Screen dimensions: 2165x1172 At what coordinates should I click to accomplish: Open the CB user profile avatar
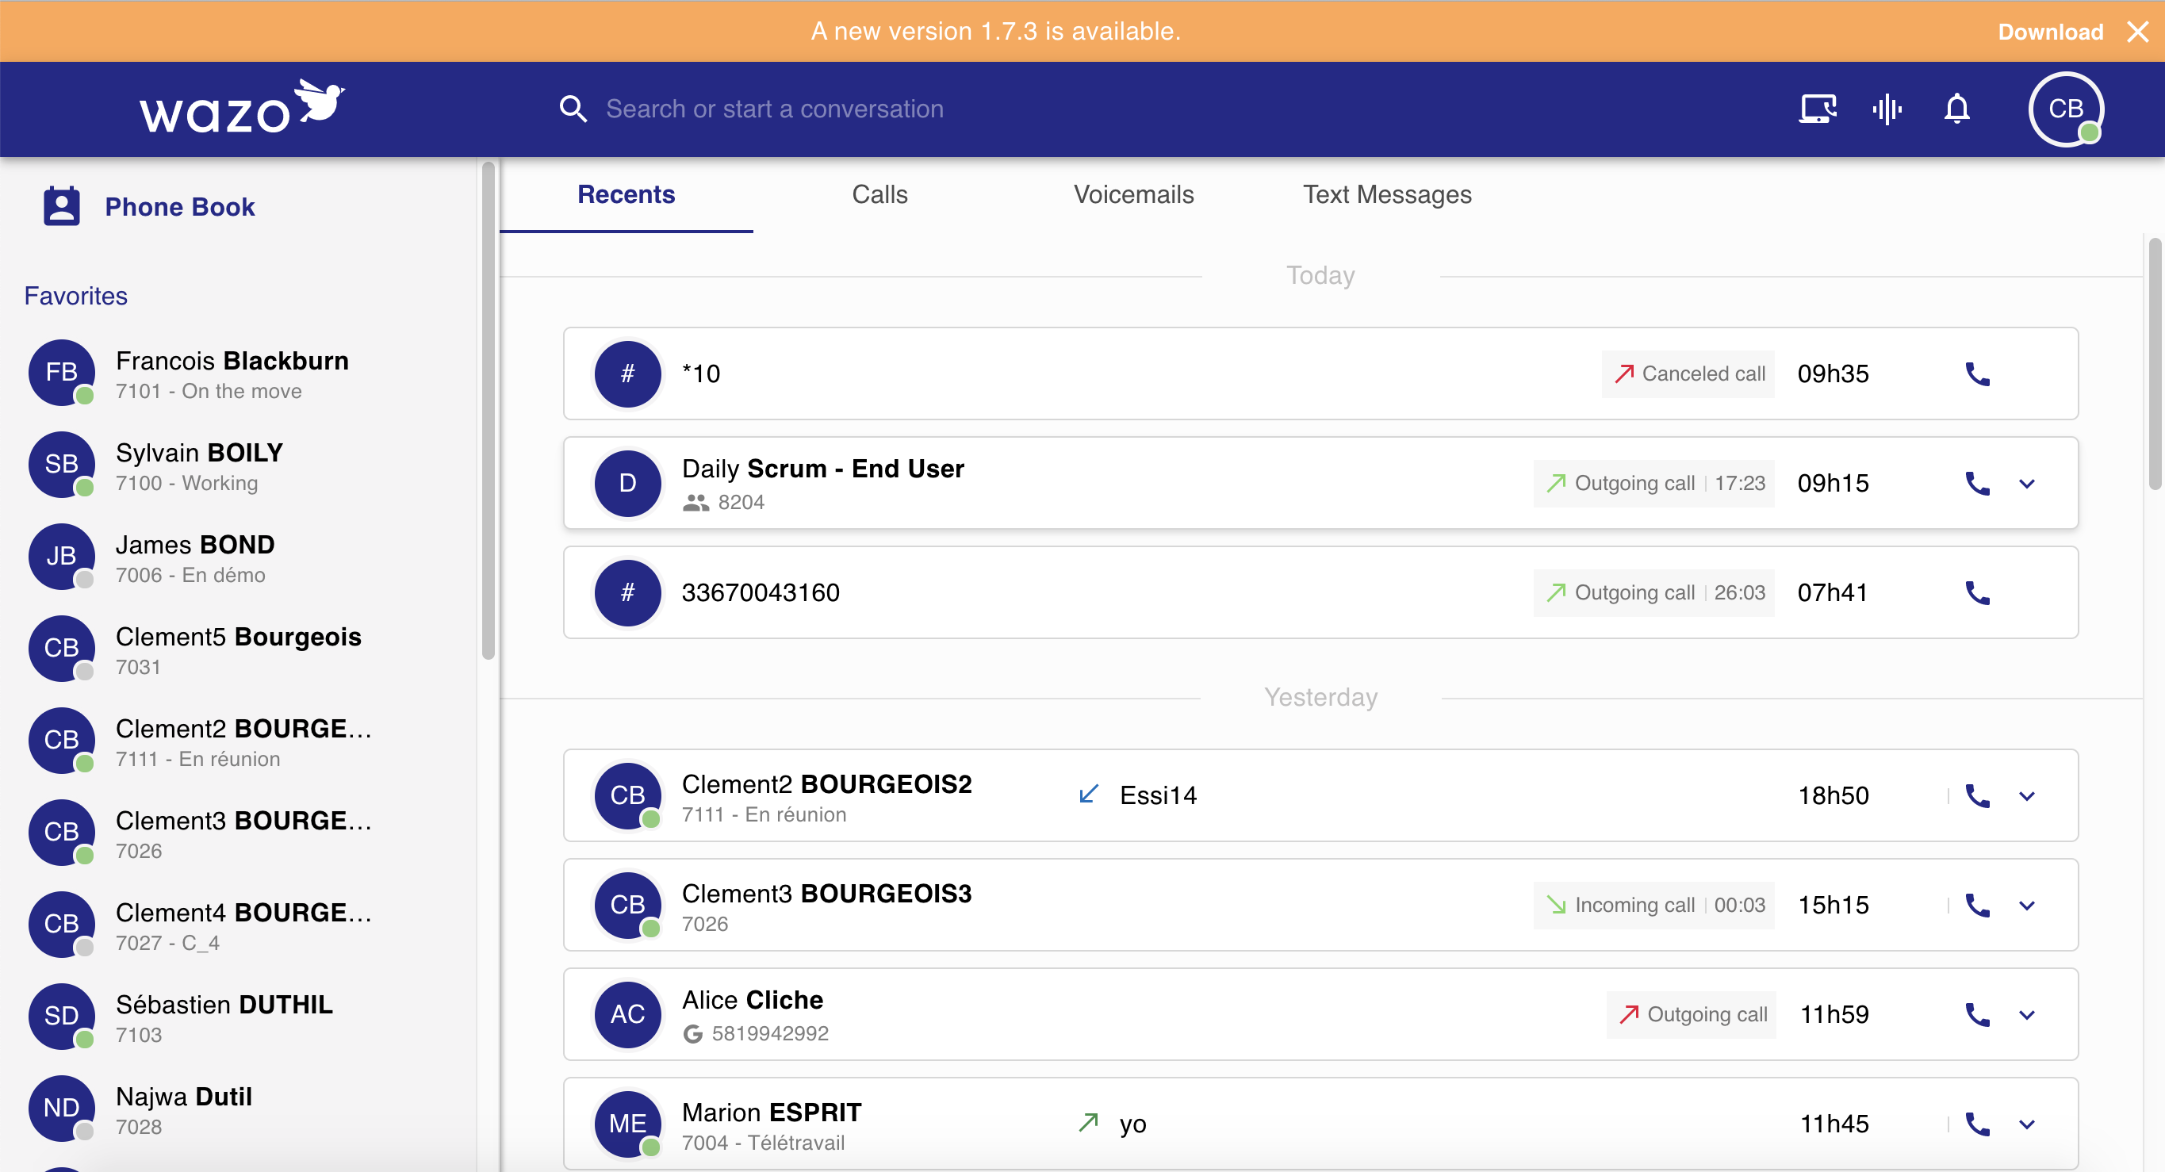click(2066, 109)
